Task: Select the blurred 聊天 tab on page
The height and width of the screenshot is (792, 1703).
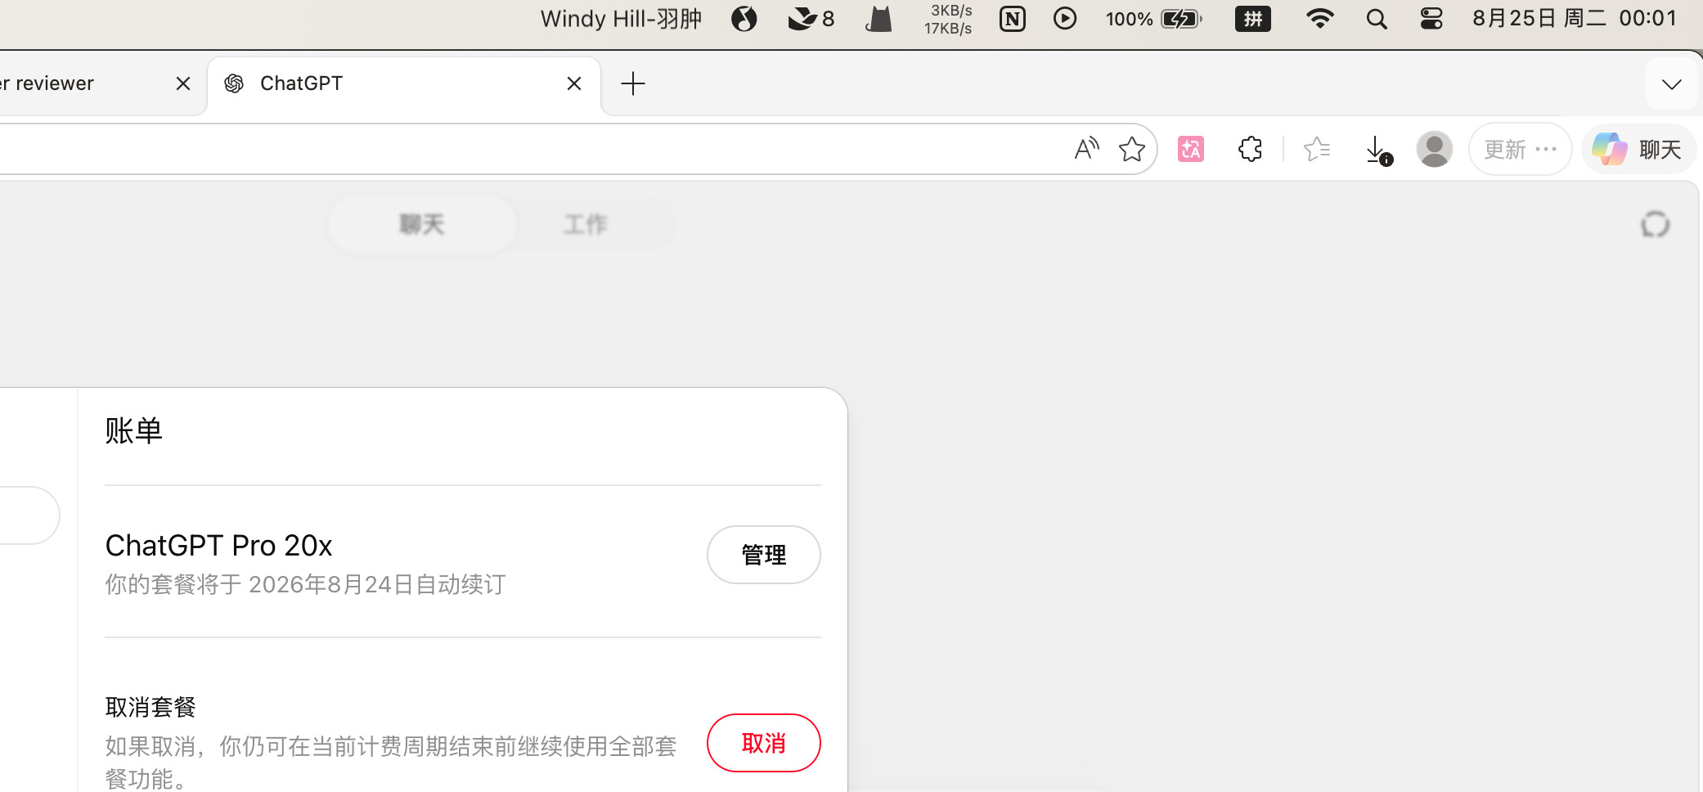Action: click(x=422, y=224)
